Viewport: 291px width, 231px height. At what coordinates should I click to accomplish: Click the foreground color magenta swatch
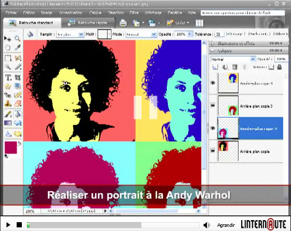pos(10,147)
